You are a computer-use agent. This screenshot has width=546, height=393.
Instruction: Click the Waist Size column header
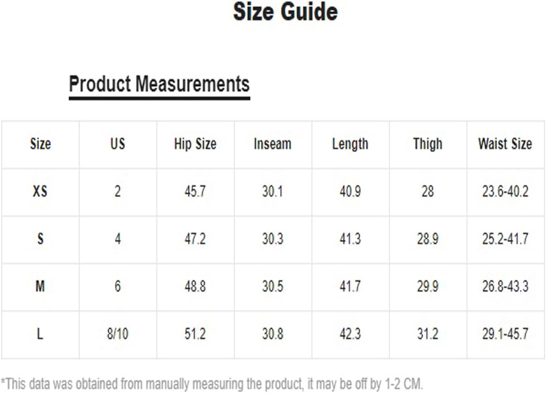coord(505,144)
